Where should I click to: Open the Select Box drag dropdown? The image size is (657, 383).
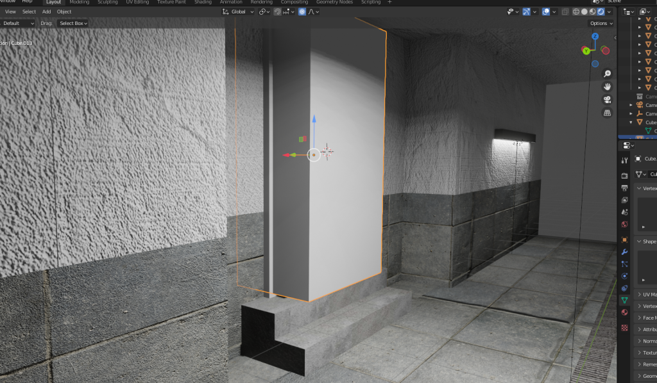click(x=73, y=23)
